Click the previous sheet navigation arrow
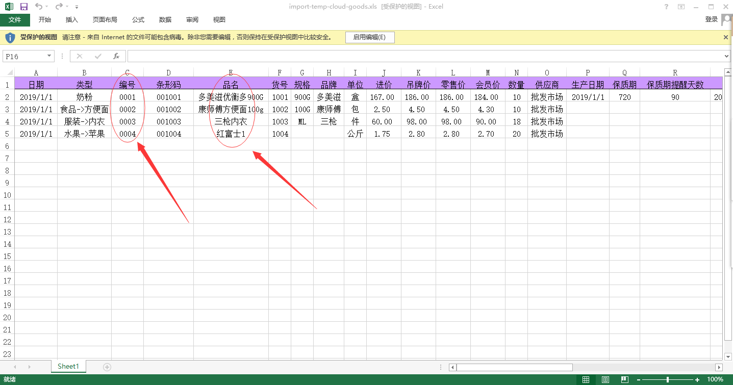This screenshot has width=733, height=385. [x=15, y=367]
